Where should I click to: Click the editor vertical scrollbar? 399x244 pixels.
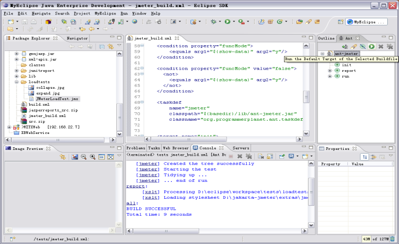[306, 96]
